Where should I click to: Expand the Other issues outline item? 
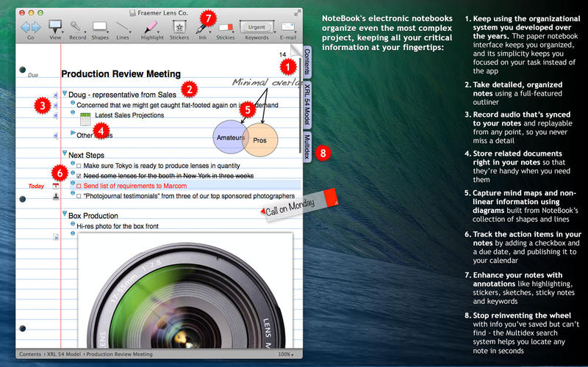tap(72, 134)
